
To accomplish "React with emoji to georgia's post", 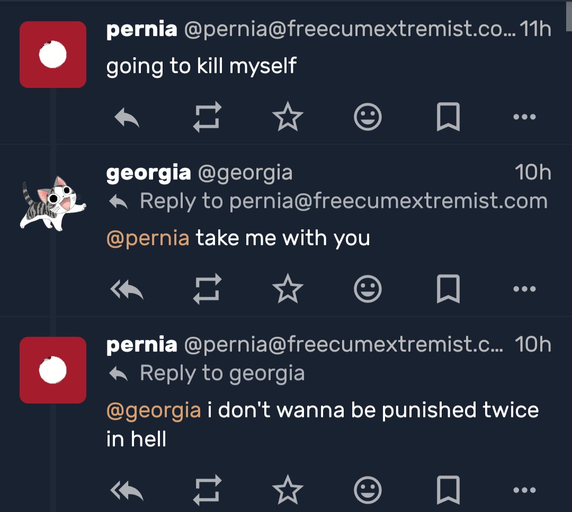I will click(368, 289).
